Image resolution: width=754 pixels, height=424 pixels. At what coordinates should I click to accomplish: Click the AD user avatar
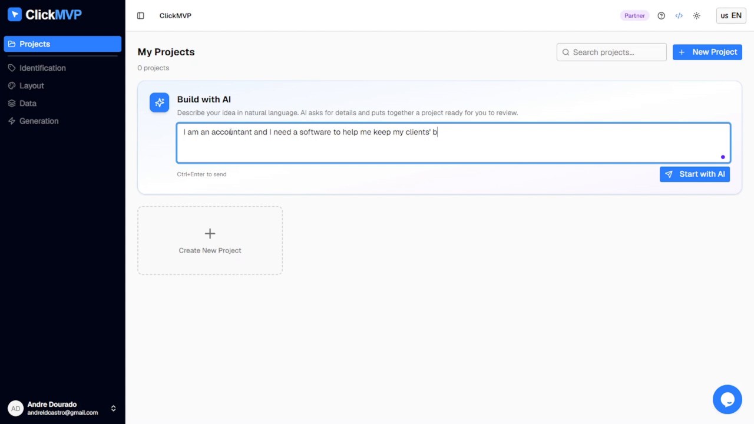(x=15, y=409)
